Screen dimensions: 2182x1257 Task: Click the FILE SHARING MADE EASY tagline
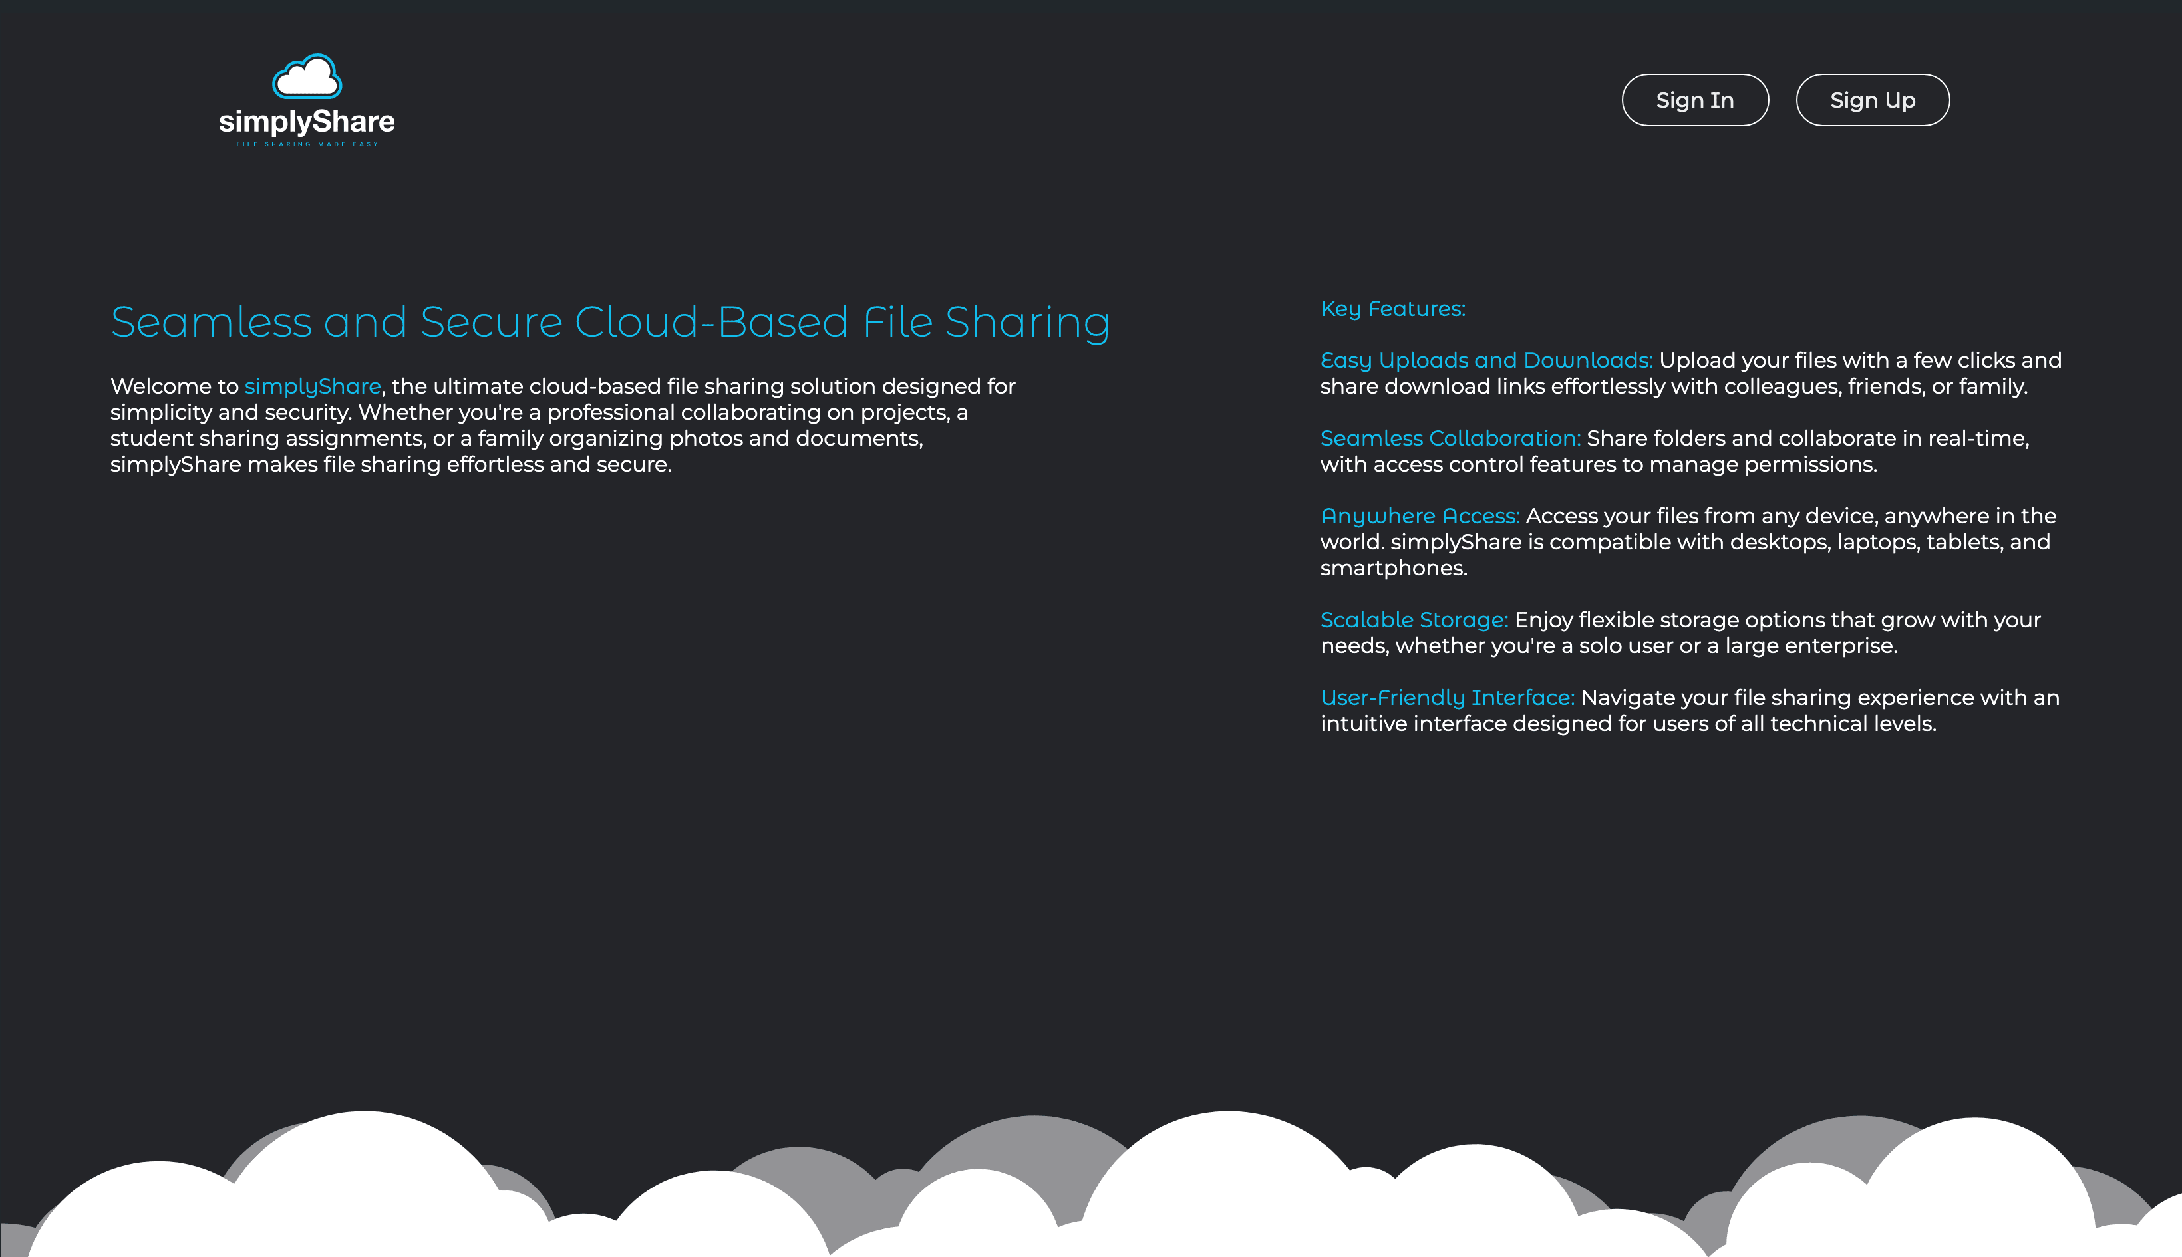pyautogui.click(x=307, y=144)
